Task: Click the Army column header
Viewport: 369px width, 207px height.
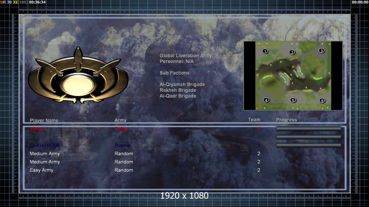Action: (x=120, y=120)
